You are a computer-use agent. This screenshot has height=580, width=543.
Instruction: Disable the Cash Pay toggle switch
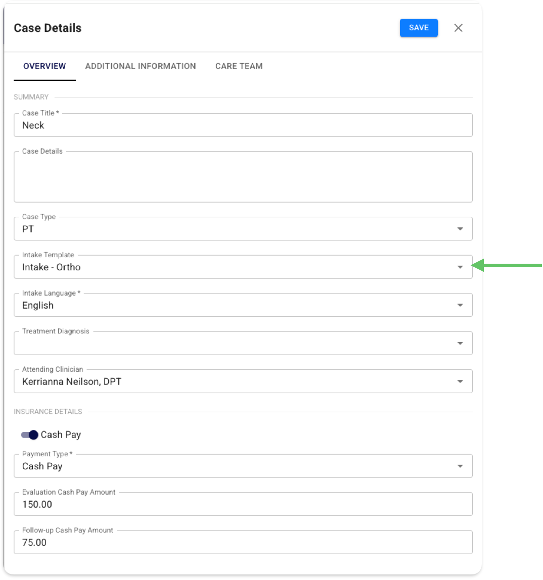(x=30, y=435)
